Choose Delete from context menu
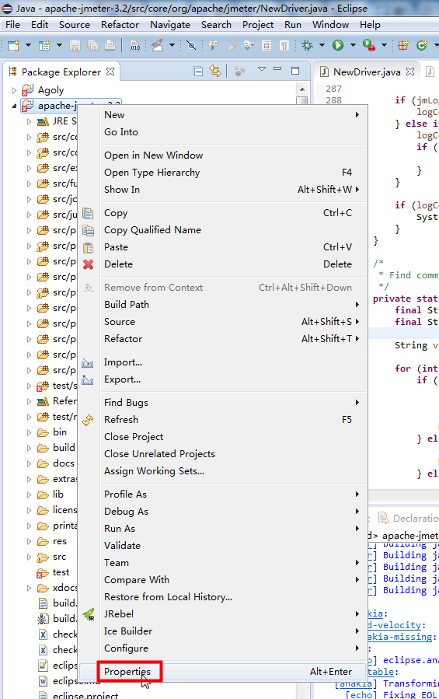The height and width of the screenshot is (699, 439). pos(223,264)
